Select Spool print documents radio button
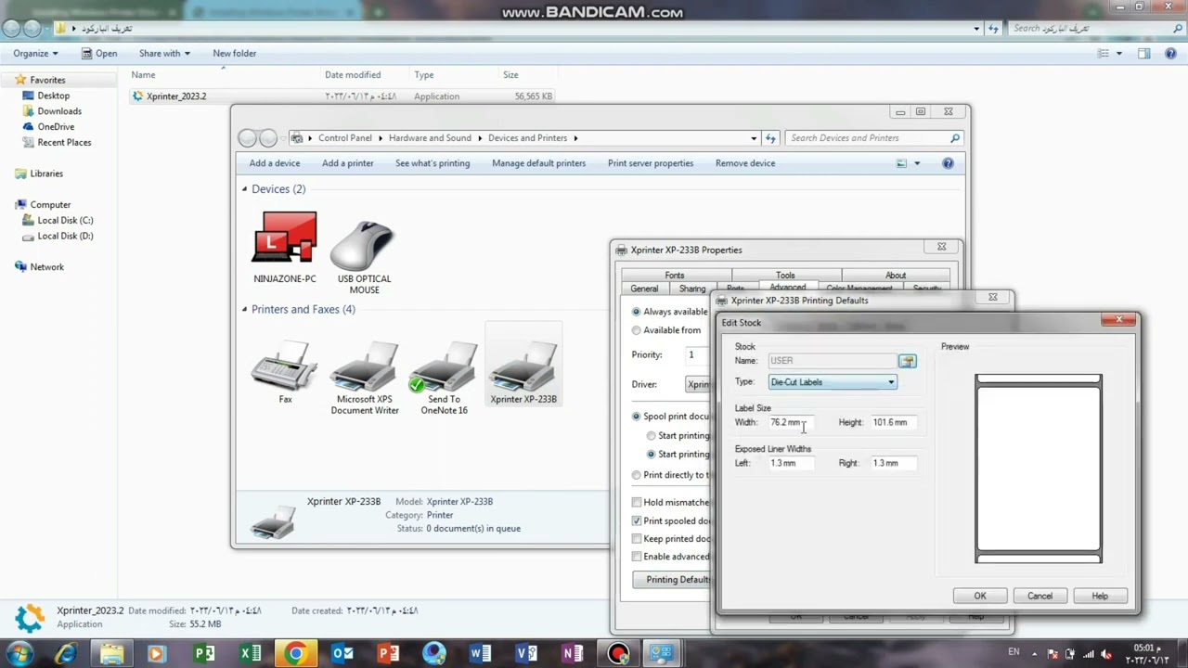The width and height of the screenshot is (1188, 668). point(637,417)
